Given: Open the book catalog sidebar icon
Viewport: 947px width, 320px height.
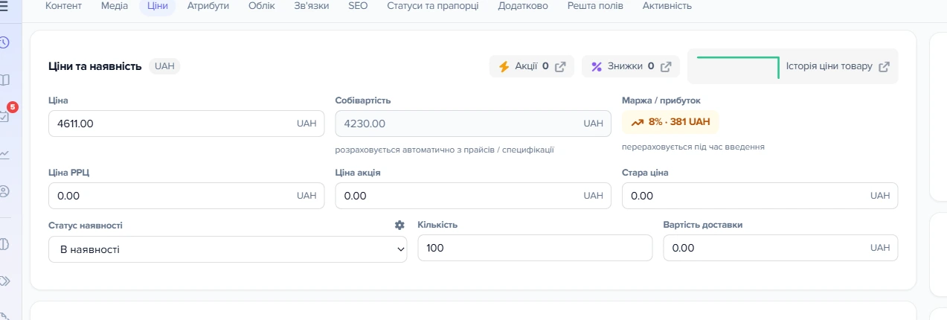Looking at the screenshot, I should pyautogui.click(x=4, y=80).
